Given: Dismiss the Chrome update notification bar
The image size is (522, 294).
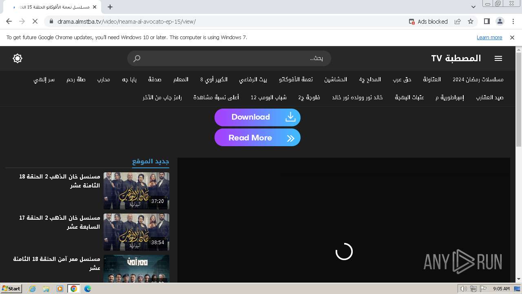Looking at the screenshot, I should click(x=512, y=38).
